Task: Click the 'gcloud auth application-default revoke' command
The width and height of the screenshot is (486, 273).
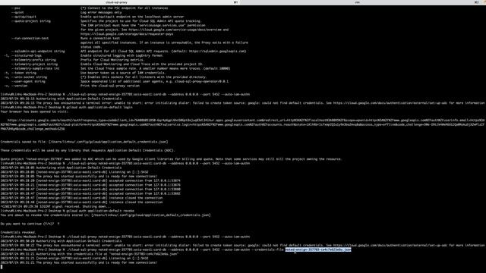Action: pyautogui.click(x=100, y=211)
